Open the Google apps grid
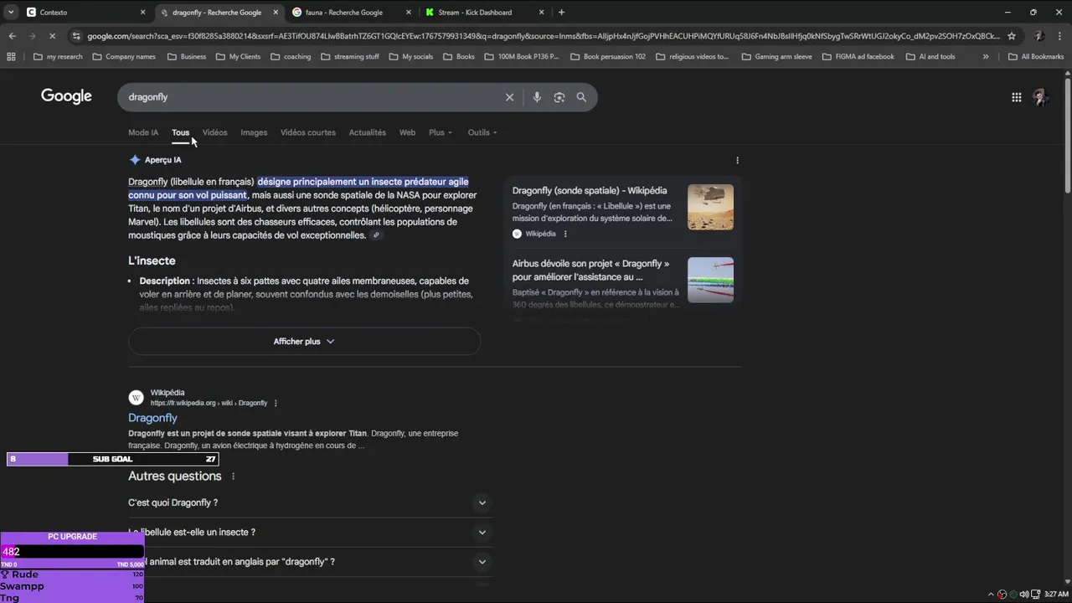1072x603 pixels. point(1016,97)
